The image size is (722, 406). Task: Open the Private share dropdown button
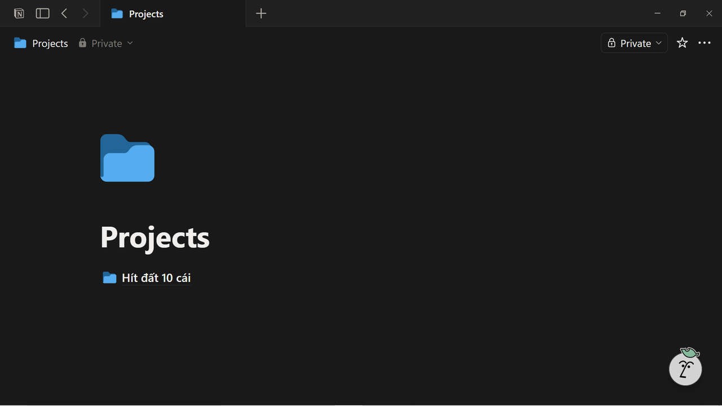point(635,43)
